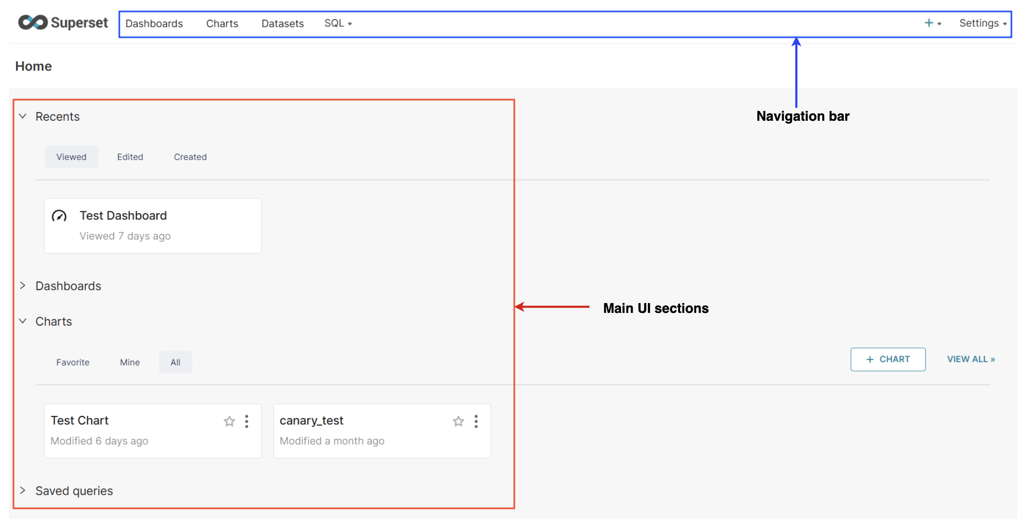
Task: Open the kebab menu on canary_test
Action: point(475,421)
